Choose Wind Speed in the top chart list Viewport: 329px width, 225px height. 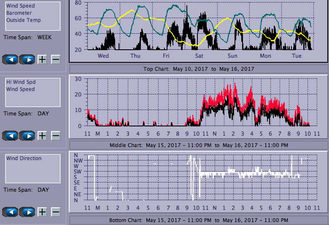coord(20,6)
